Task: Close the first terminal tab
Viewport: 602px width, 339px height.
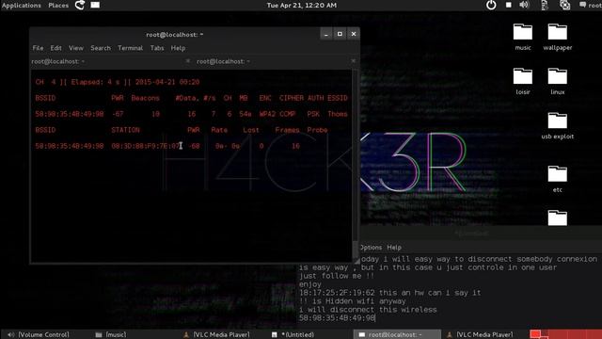Action: click(x=187, y=61)
